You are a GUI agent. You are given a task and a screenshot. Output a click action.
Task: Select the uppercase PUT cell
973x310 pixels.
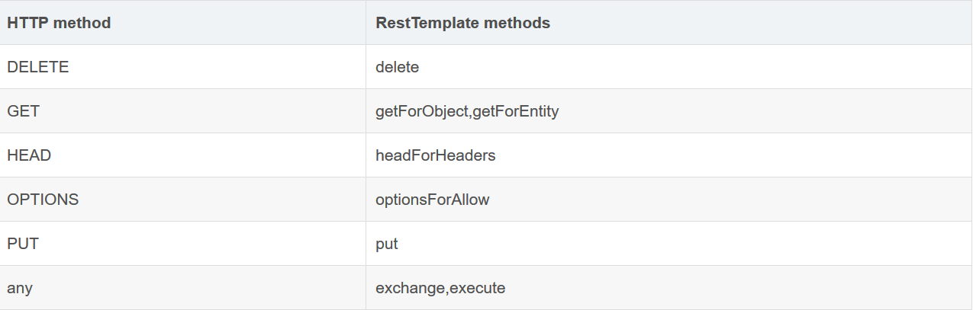point(183,244)
